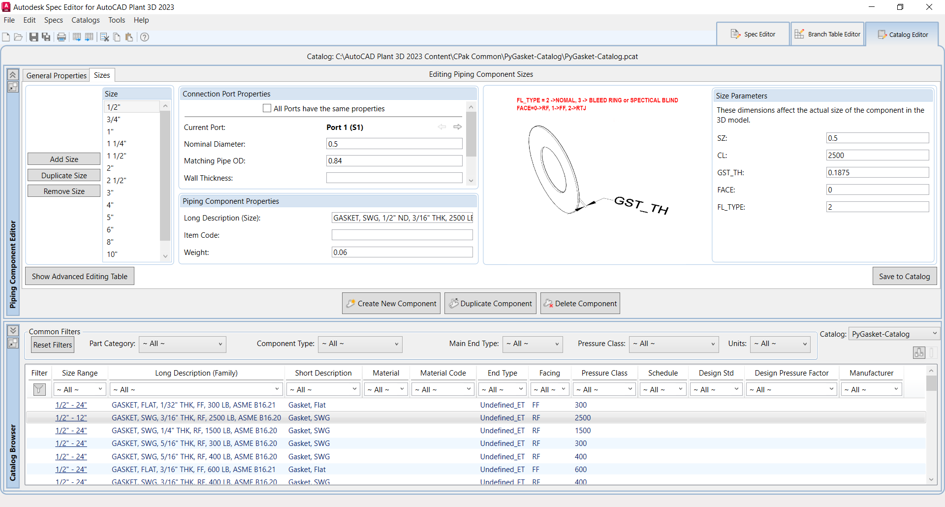945x507 pixels.
Task: Open the Catalog selection dropdown
Action: click(894, 334)
